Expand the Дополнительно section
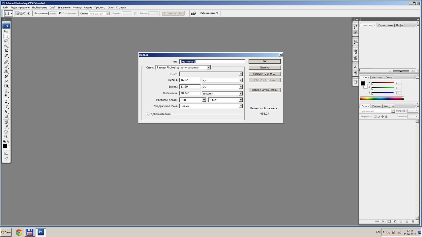Screen dimensions: 422x237 click(148, 114)
